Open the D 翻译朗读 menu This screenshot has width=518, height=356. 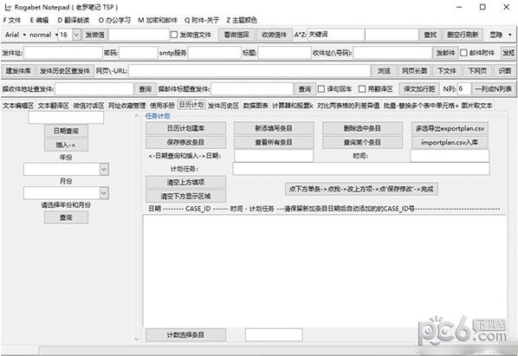(74, 20)
